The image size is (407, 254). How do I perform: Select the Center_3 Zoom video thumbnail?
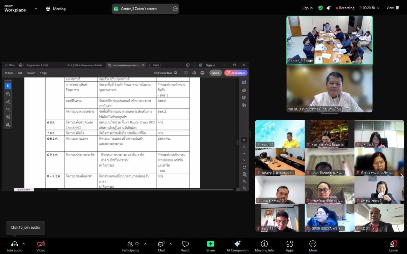coord(329,40)
